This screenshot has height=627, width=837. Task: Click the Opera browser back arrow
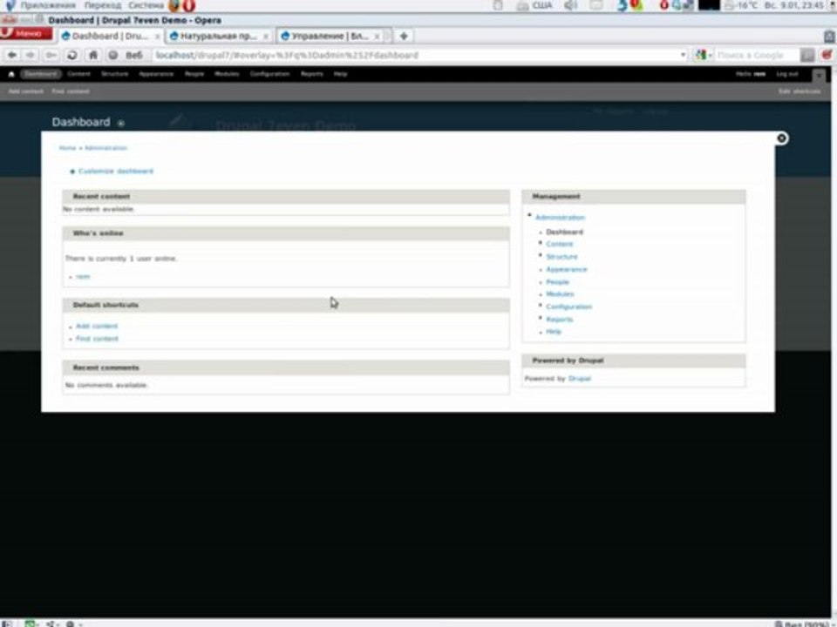(x=11, y=55)
